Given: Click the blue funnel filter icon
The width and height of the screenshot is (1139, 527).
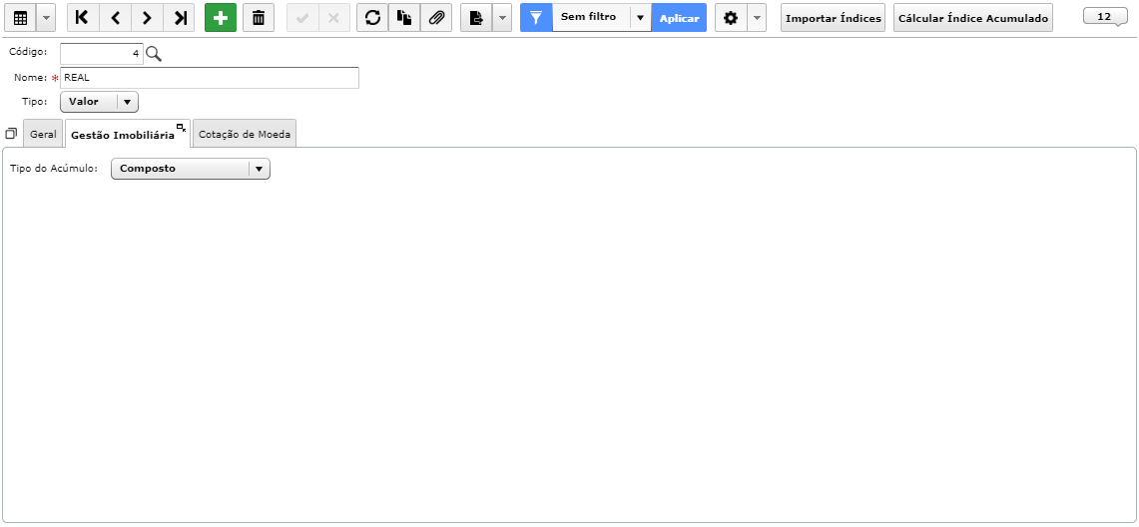Looking at the screenshot, I should tap(536, 18).
